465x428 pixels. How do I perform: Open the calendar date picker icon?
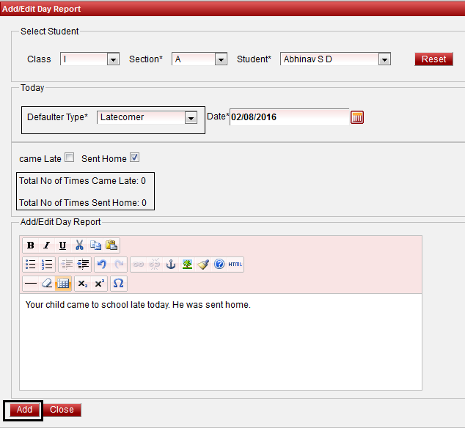357,117
